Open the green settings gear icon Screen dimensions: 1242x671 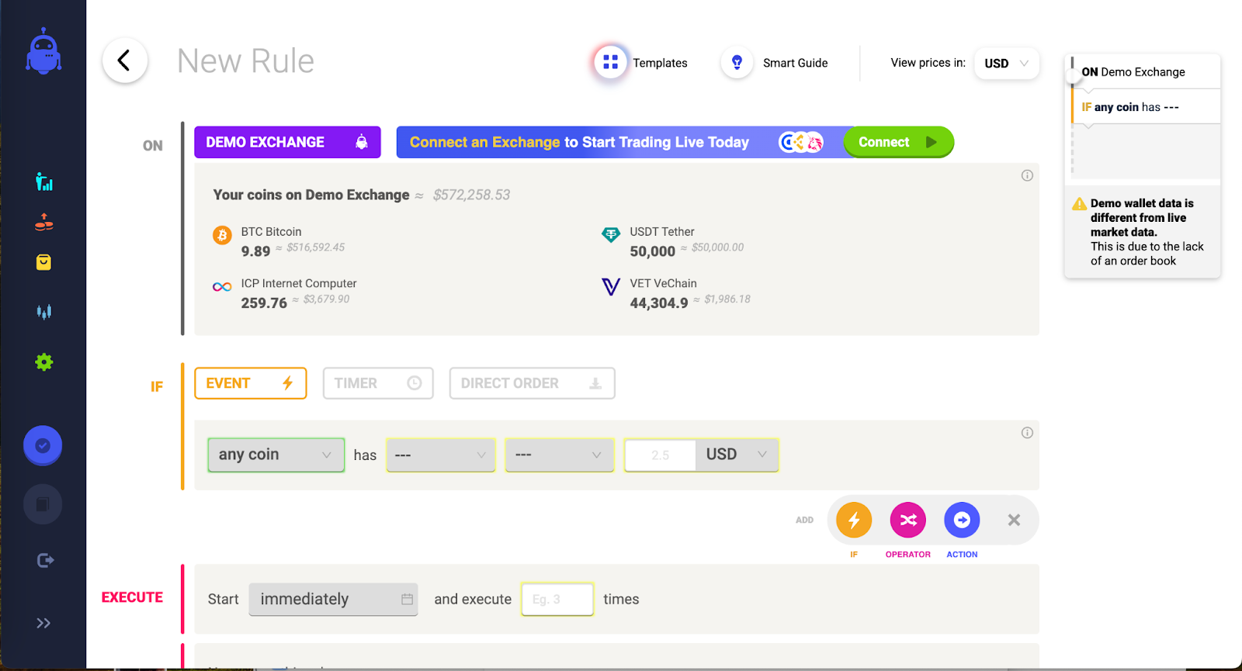click(44, 362)
